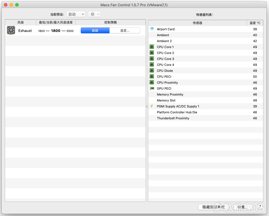Sort by the 温度 °C column header
Image resolution: width=269 pixels, height=216 pixels.
pyautogui.click(x=255, y=23)
